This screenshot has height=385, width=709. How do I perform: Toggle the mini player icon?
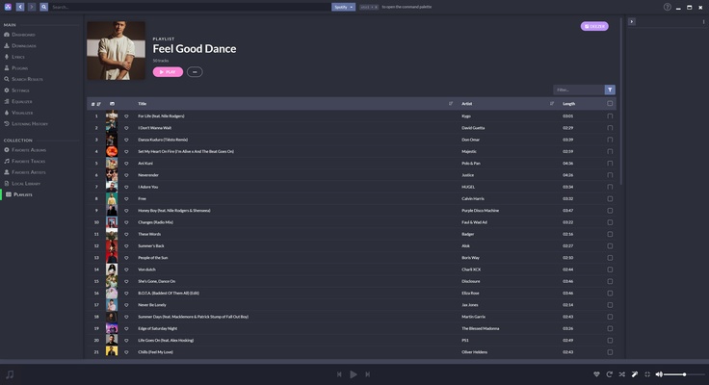point(647,374)
